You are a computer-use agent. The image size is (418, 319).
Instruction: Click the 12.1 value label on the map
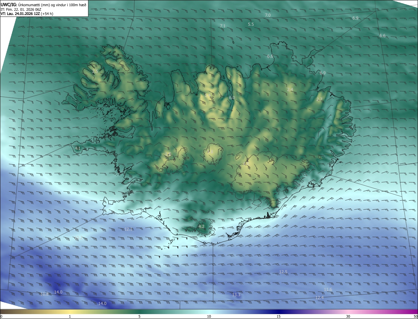click(x=129, y=229)
